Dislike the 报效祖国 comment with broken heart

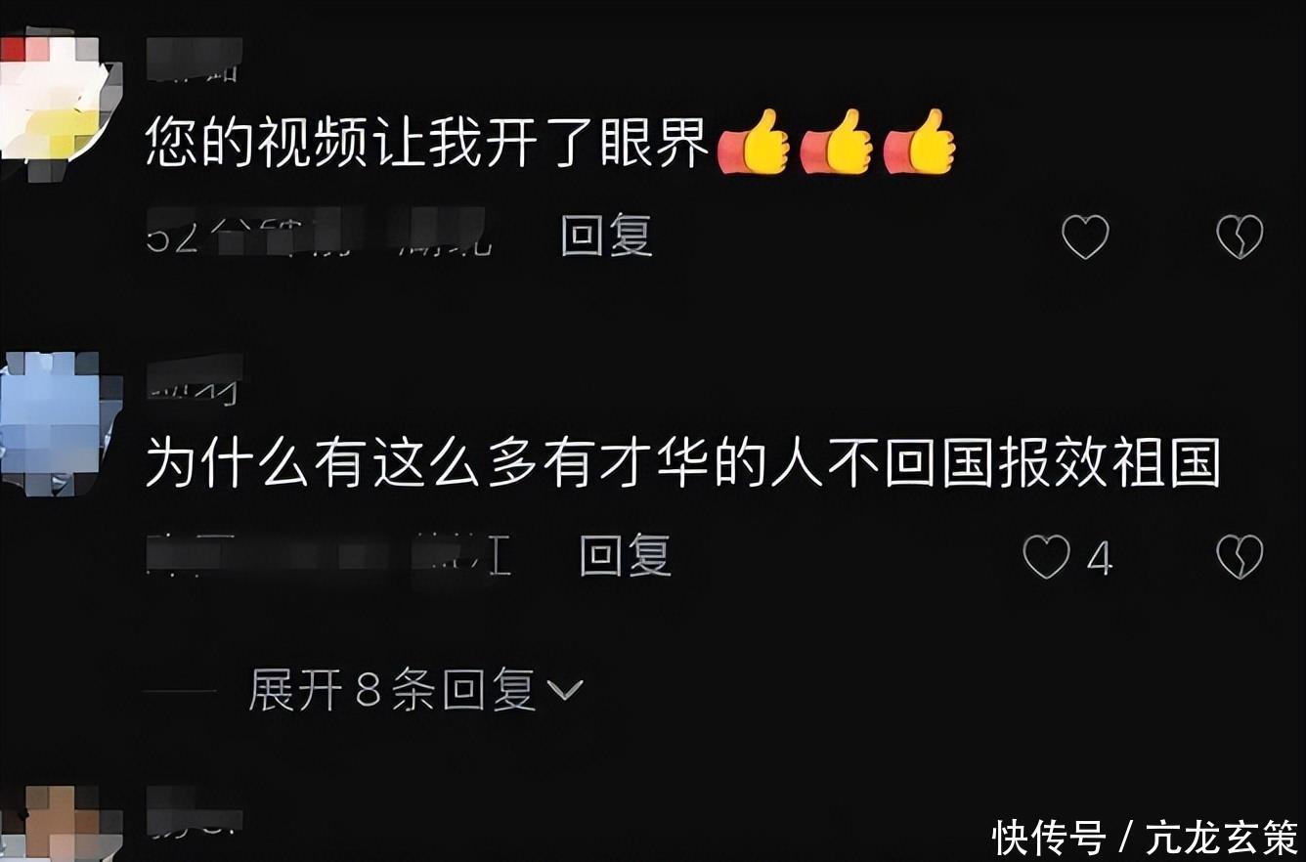1240,557
